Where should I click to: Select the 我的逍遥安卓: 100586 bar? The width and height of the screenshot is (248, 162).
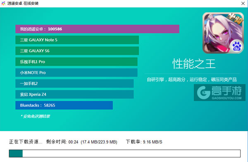pyautogui.click(x=97, y=29)
